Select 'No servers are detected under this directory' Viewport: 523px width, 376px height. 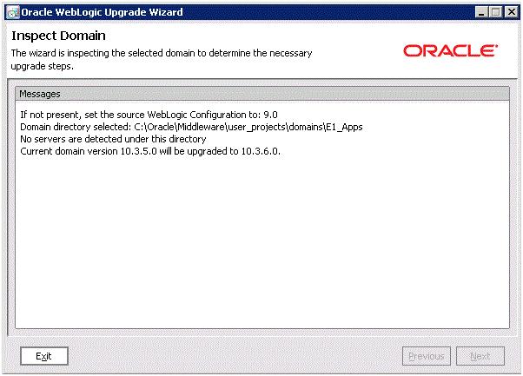point(113,139)
